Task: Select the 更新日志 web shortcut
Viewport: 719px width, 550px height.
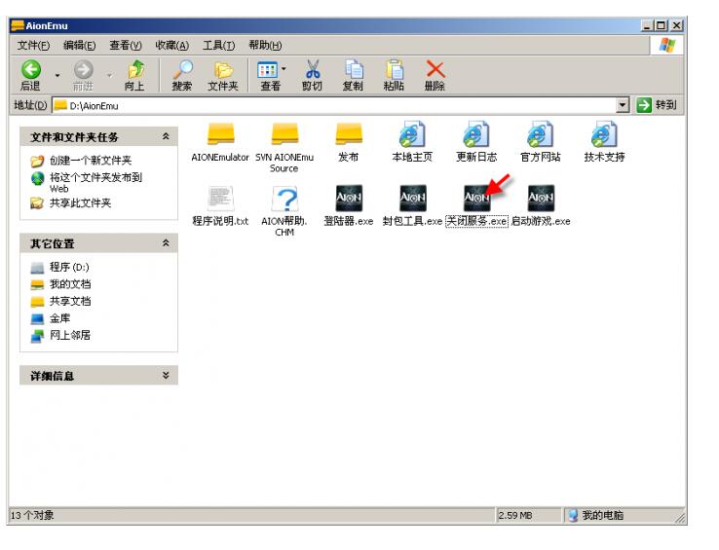Action: click(476, 142)
